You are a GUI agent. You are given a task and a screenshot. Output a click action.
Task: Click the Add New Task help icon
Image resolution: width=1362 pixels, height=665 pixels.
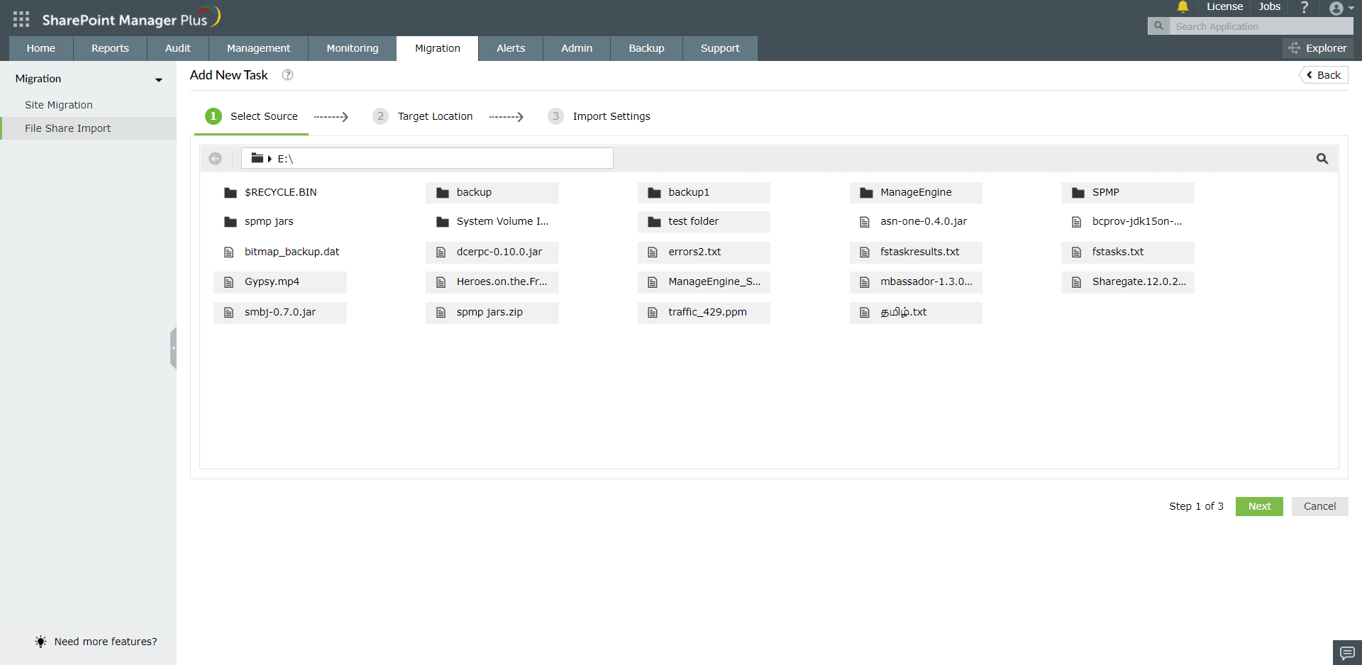(287, 75)
